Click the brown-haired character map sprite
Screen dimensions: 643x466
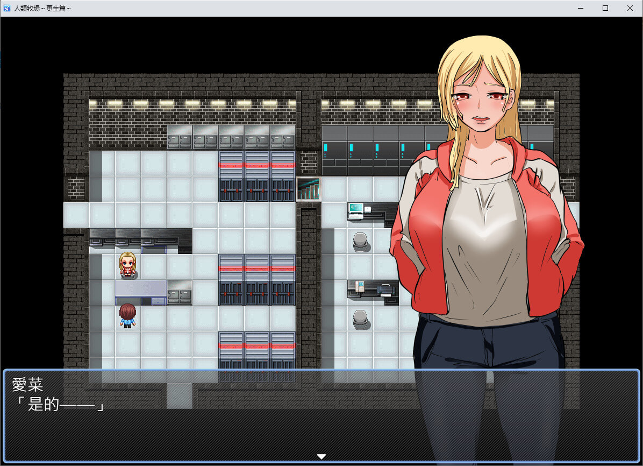click(127, 315)
